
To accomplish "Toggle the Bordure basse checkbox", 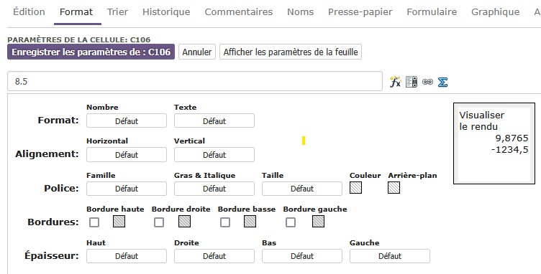I will (225, 222).
